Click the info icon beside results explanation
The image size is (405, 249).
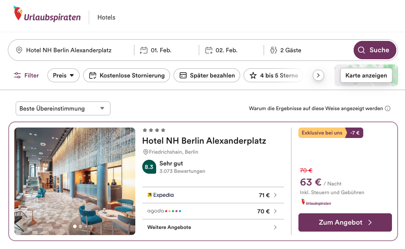[x=388, y=108]
